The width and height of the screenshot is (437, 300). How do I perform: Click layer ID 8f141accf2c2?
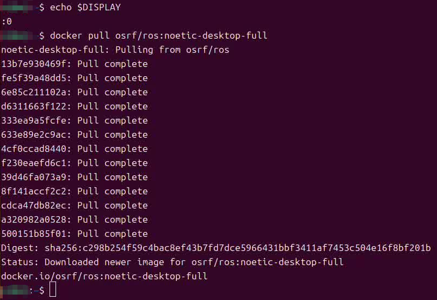(34, 191)
